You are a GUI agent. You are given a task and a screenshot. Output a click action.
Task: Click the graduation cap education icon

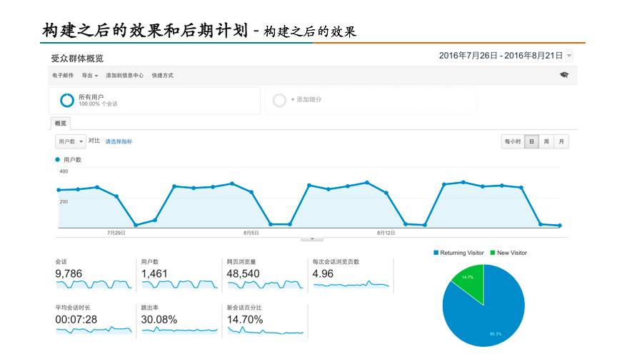click(564, 75)
